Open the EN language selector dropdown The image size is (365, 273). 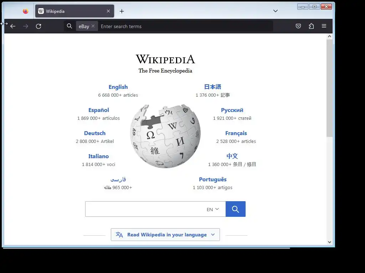click(213, 209)
